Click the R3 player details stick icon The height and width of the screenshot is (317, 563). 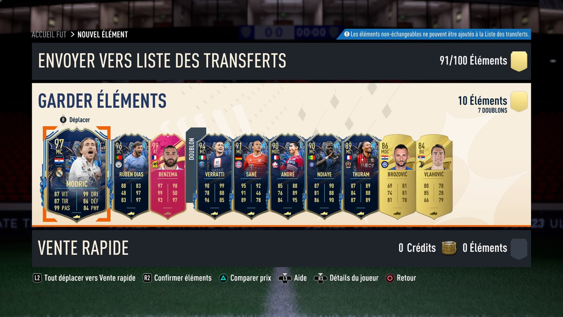[x=320, y=278]
